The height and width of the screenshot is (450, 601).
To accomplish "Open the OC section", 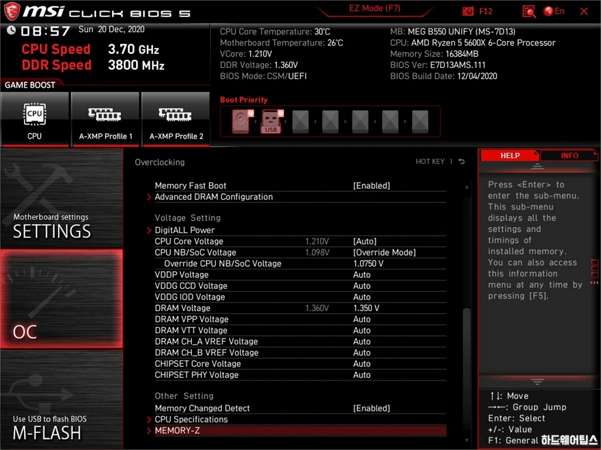I will coord(62,299).
